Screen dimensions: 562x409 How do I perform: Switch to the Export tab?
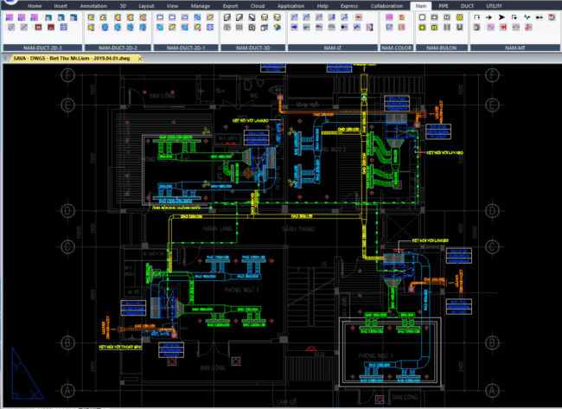[x=230, y=6]
